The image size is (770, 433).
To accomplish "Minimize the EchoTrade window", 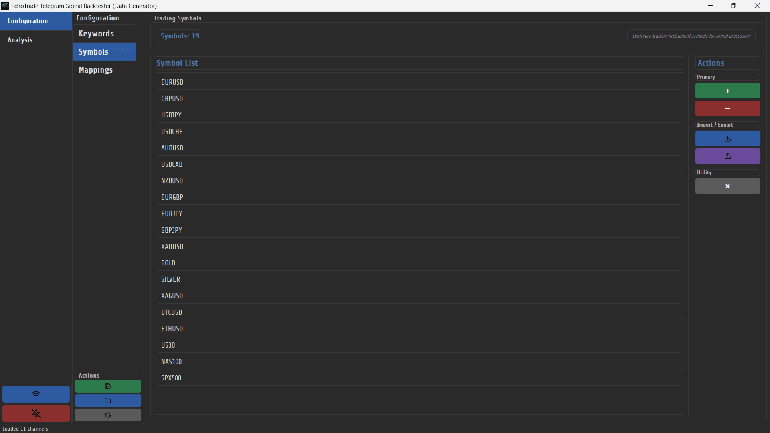I will pyautogui.click(x=710, y=6).
